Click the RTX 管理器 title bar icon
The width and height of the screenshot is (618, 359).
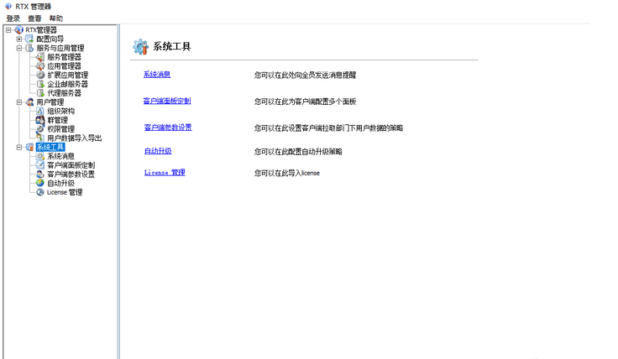tap(8, 7)
